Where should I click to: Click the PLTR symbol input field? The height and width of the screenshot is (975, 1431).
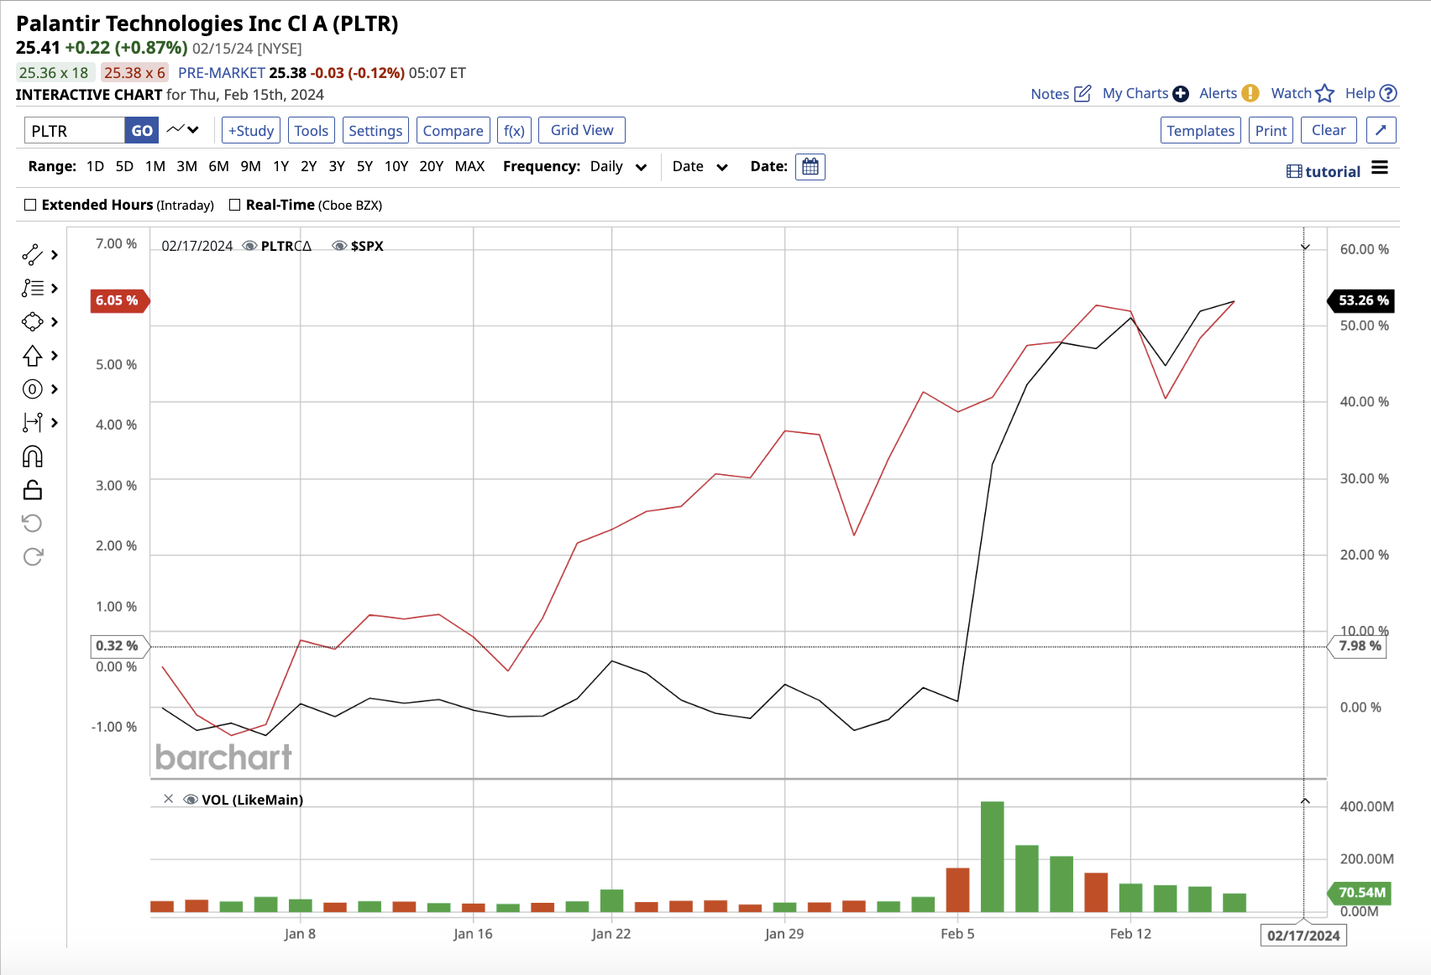click(74, 130)
